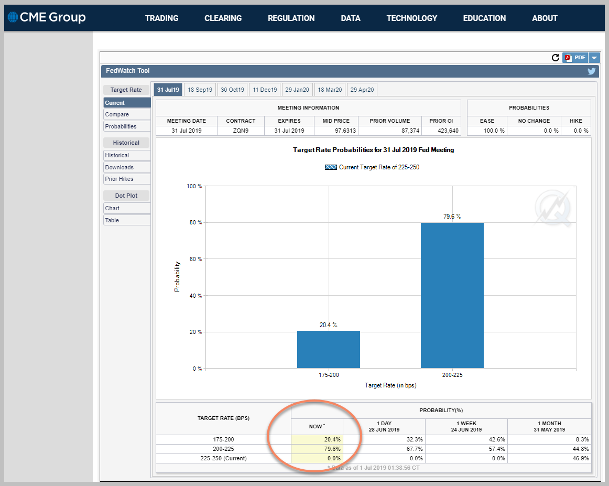Click the 200-225 bar in the chart
This screenshot has height=486, width=609.
point(452,295)
